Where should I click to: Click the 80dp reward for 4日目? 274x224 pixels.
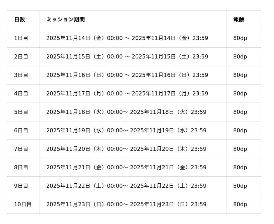click(x=240, y=93)
